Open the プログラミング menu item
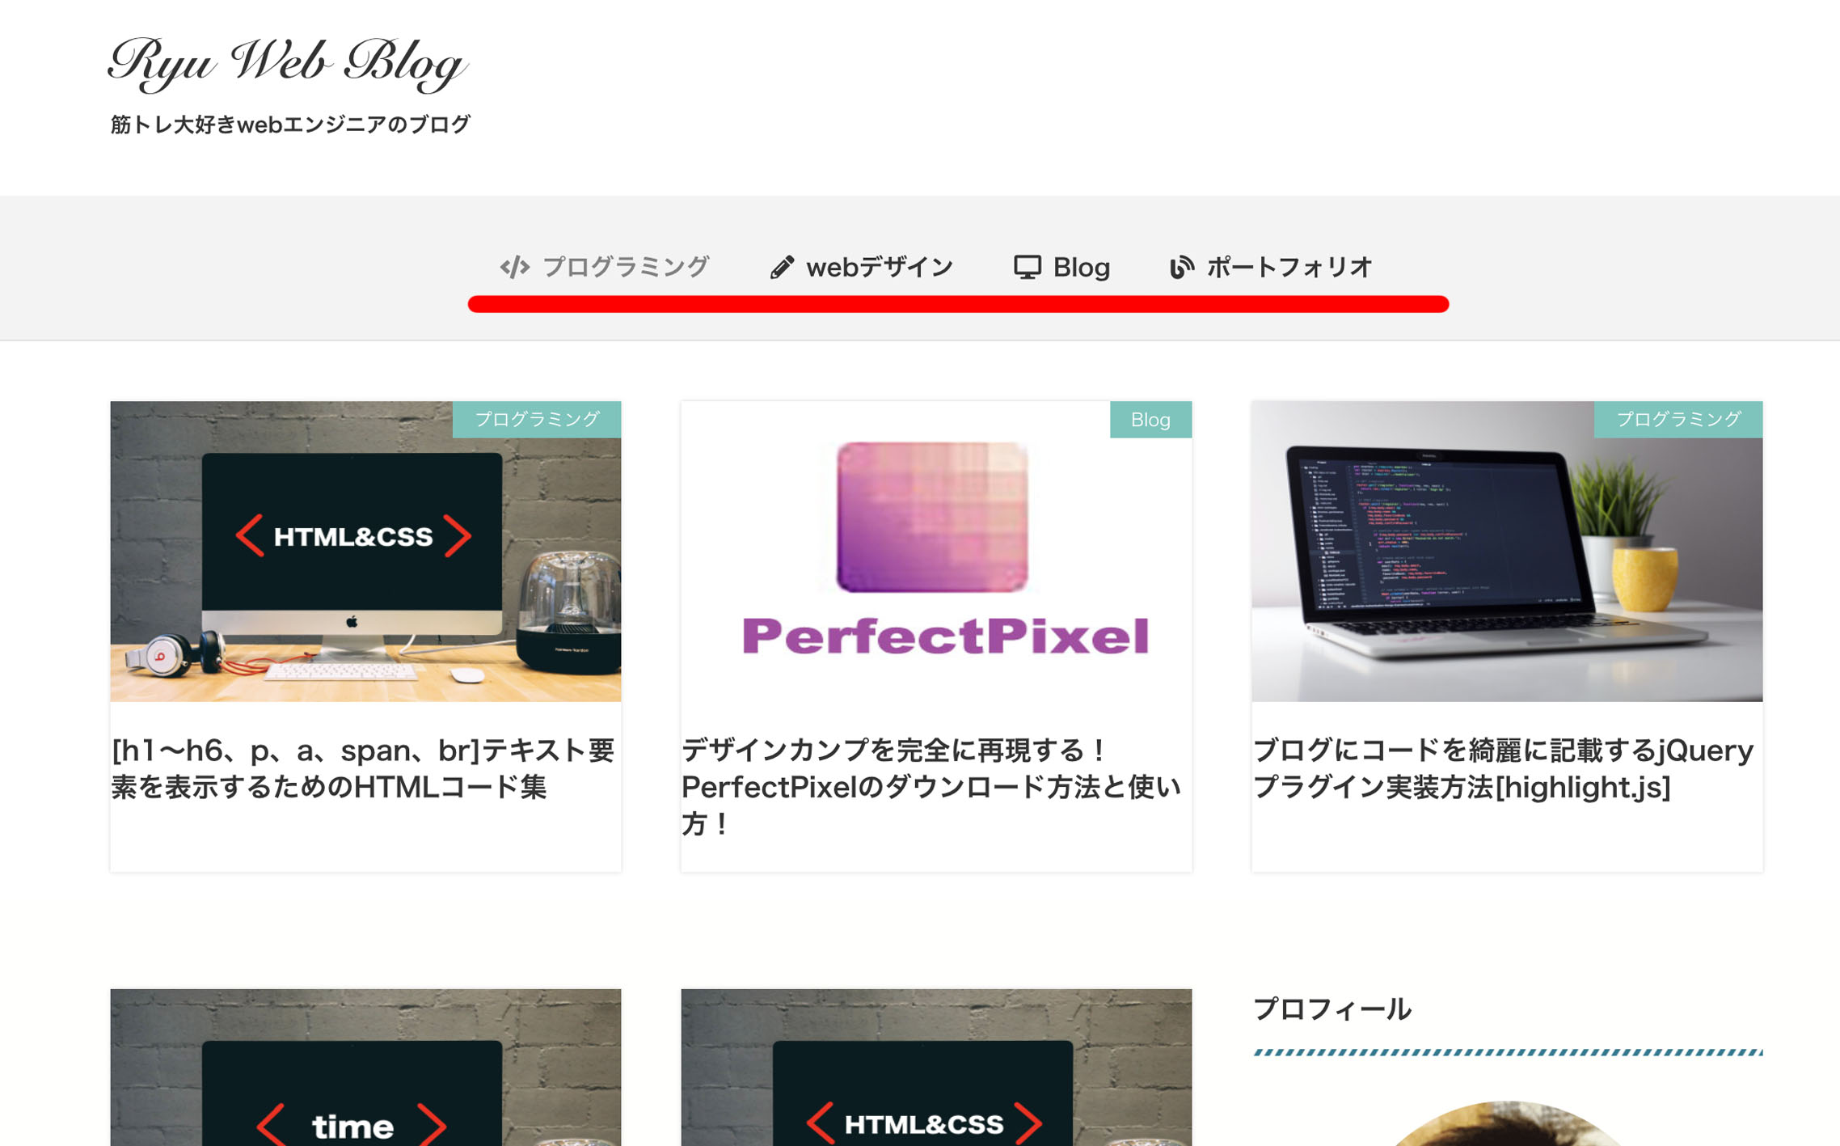The width and height of the screenshot is (1840, 1146). click(604, 267)
